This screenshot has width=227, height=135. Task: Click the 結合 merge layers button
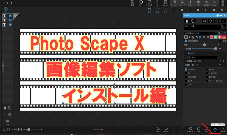(7, 122)
